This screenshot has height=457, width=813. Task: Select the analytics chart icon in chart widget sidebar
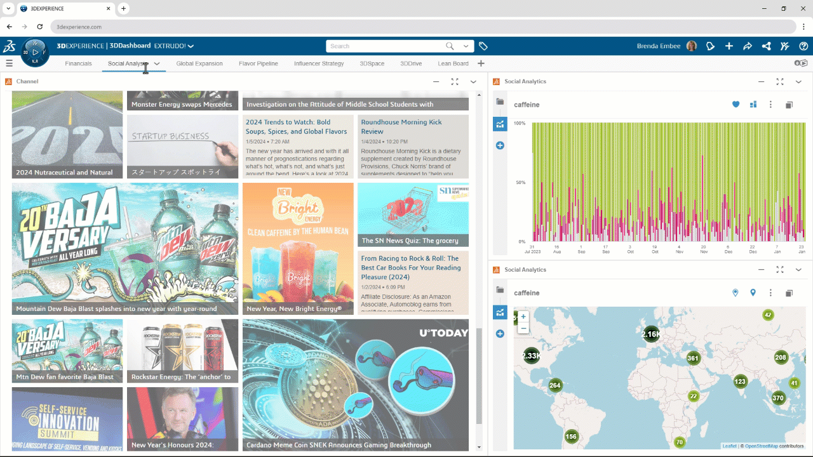coord(500,124)
